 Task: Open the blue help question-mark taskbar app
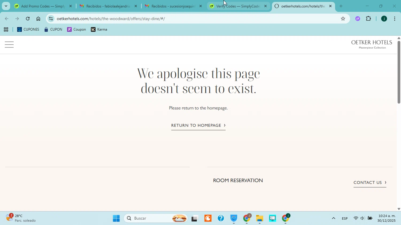pos(221,218)
